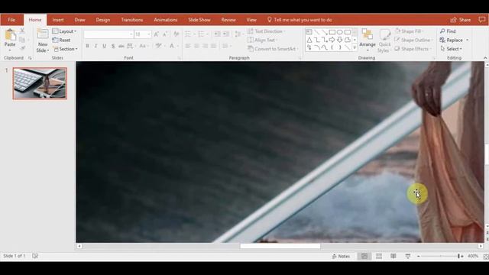This screenshot has height=275, width=489.
Task: Open Align Text dropdown
Action: pyautogui.click(x=263, y=40)
